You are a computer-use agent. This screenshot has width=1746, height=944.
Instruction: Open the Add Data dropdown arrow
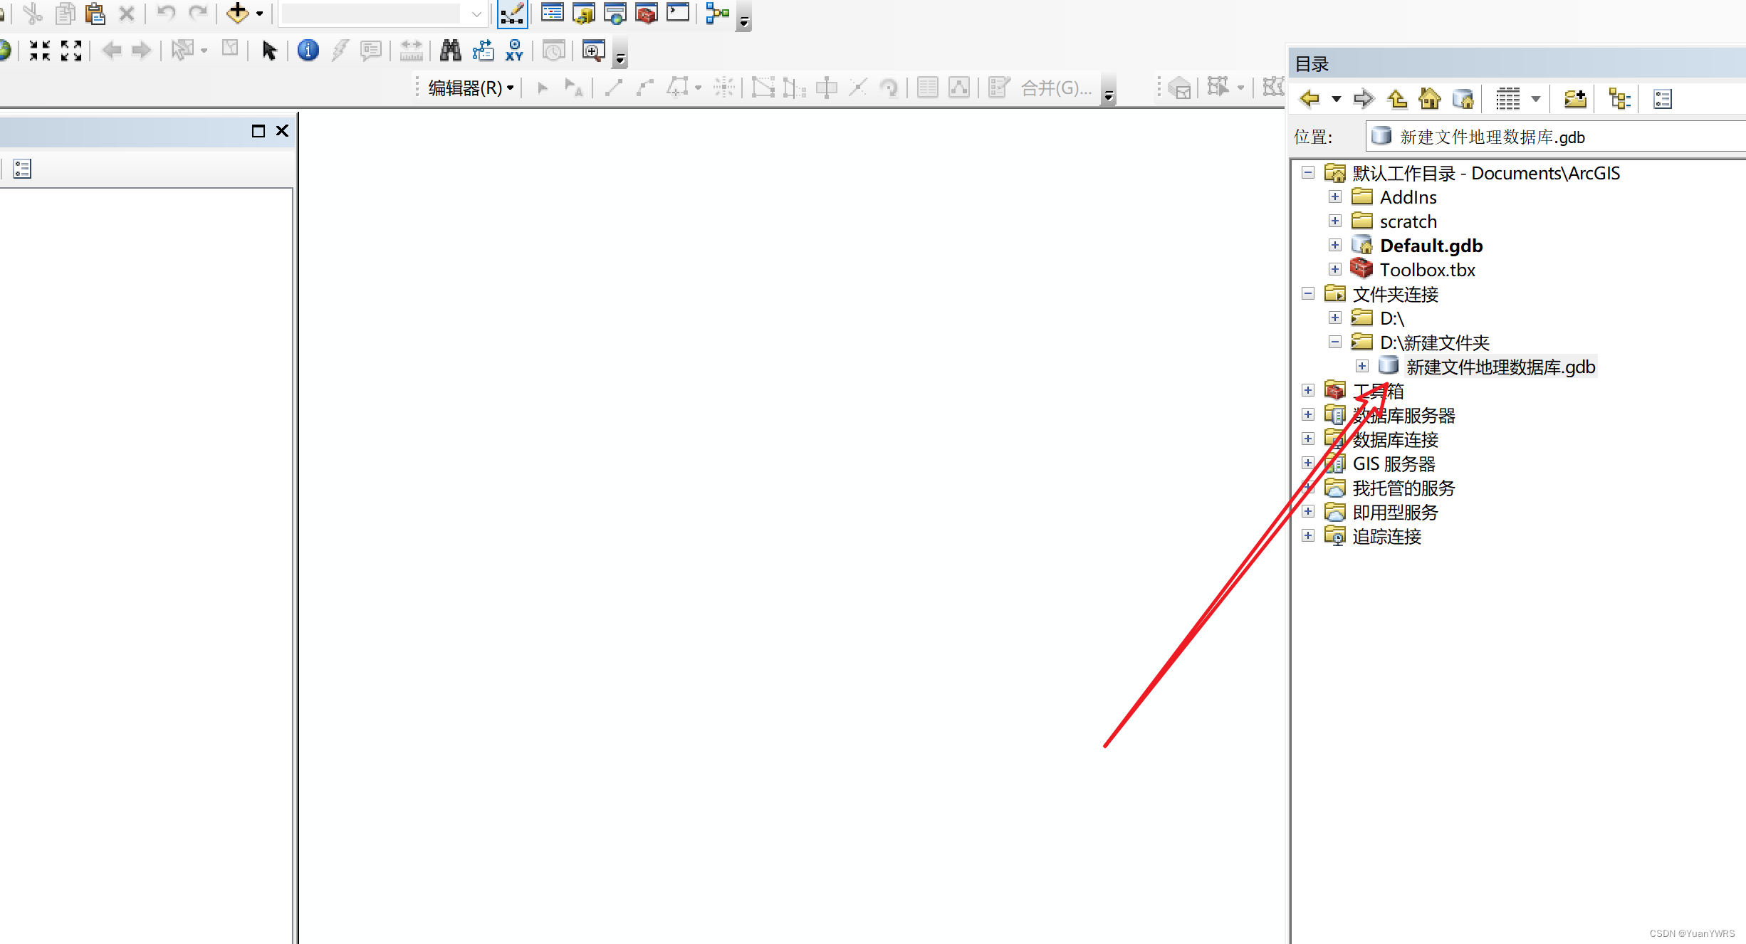[x=260, y=14]
